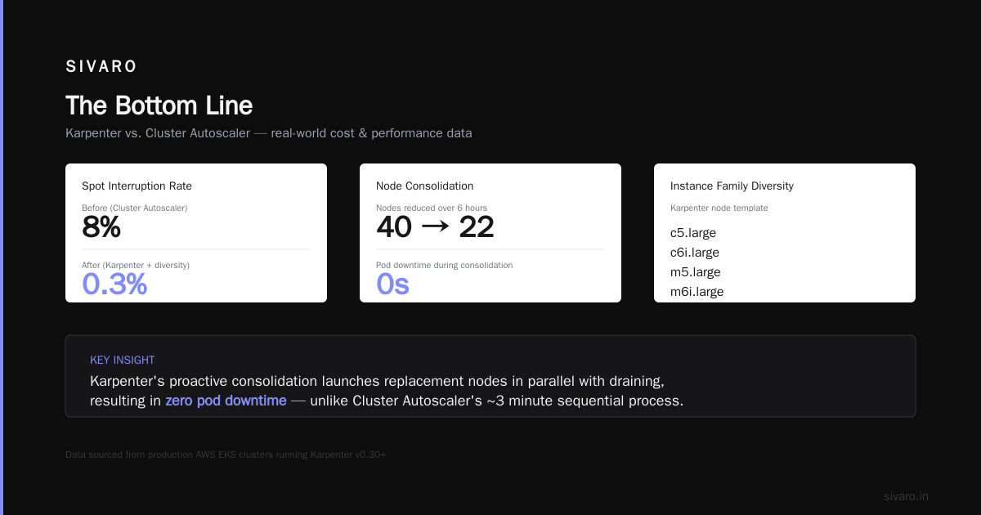Open the Spot Interruption Rate card title

click(x=137, y=186)
